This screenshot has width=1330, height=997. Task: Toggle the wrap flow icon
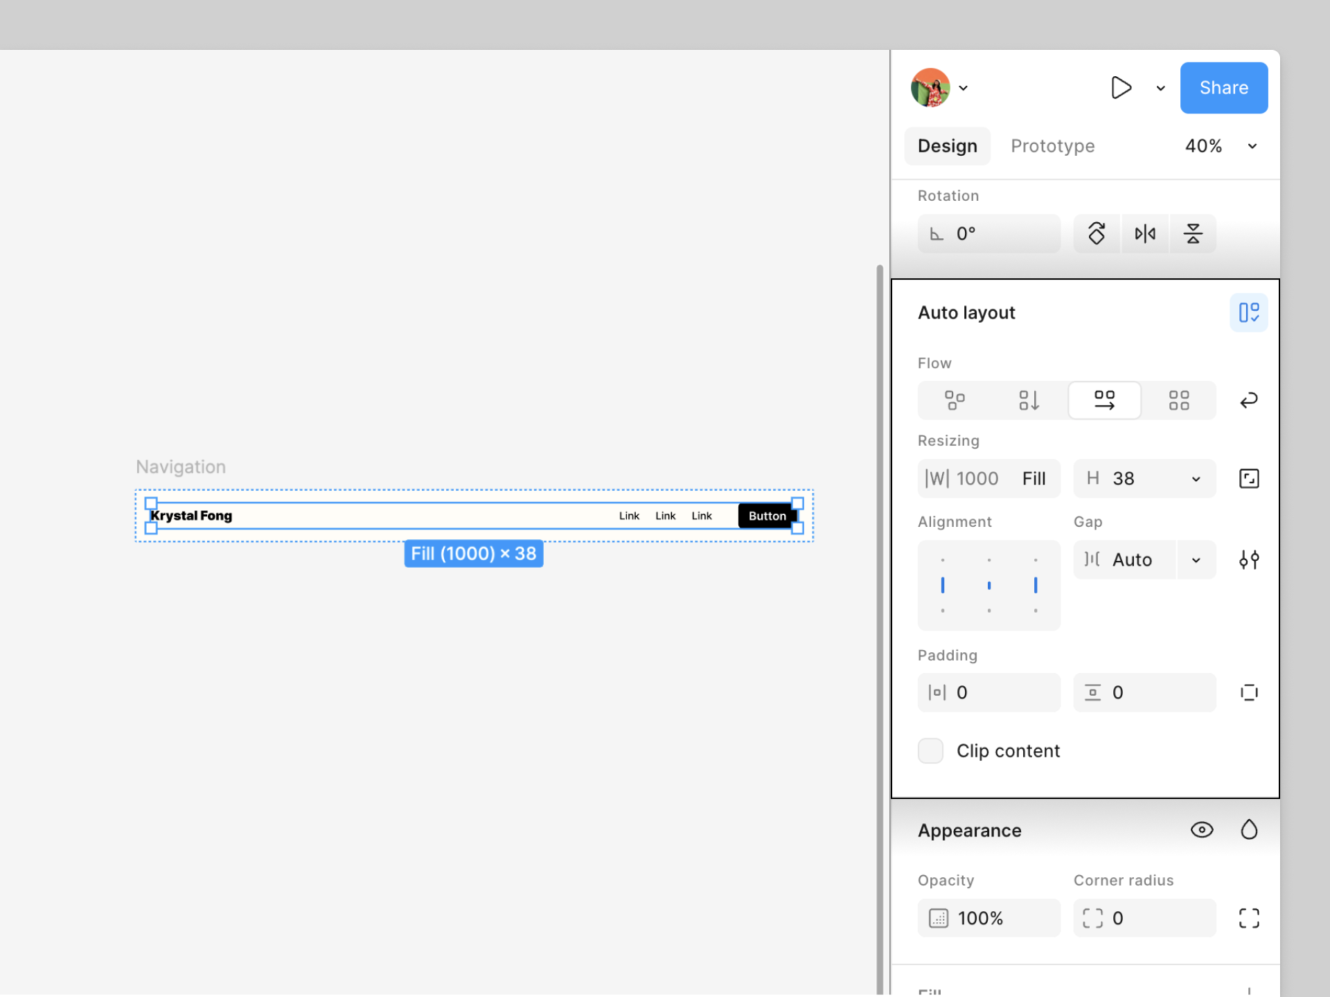1249,400
